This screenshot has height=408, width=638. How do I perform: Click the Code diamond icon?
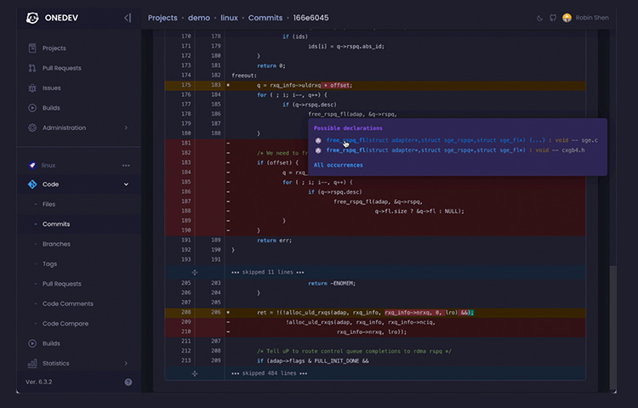(32, 184)
